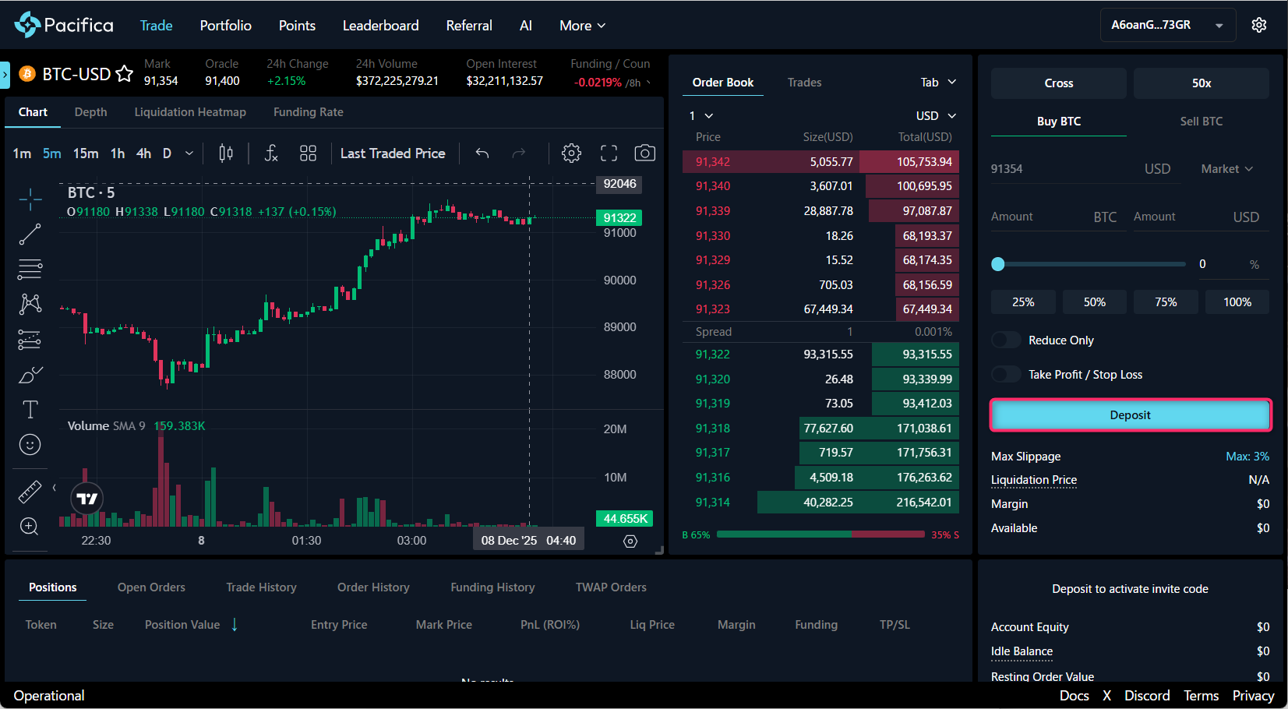This screenshot has height=709, width=1288.
Task: Open the indicators fx tool
Action: coord(270,153)
